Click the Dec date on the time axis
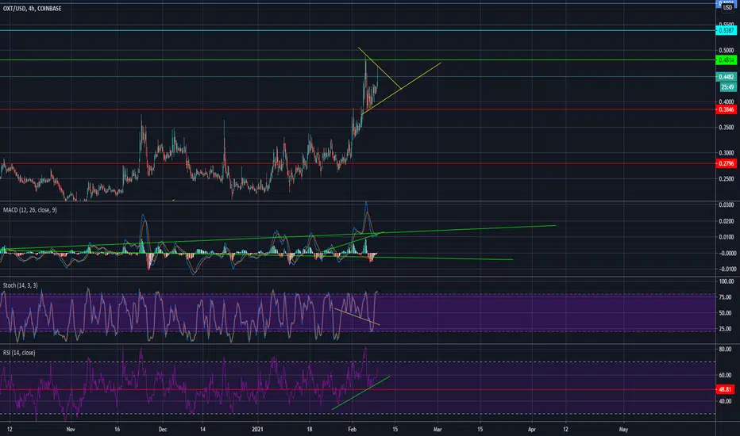This screenshot has width=740, height=436. pyautogui.click(x=163, y=430)
